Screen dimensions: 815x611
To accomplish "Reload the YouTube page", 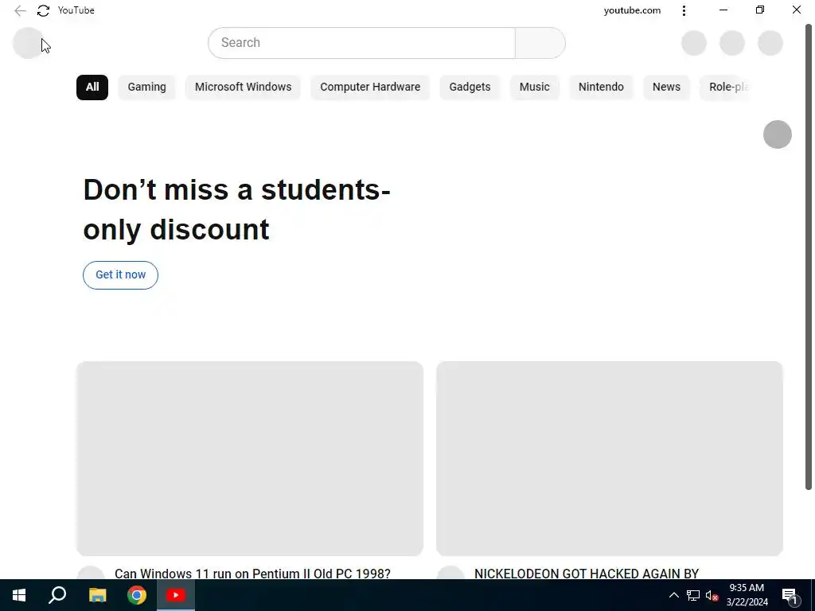I will point(43,10).
